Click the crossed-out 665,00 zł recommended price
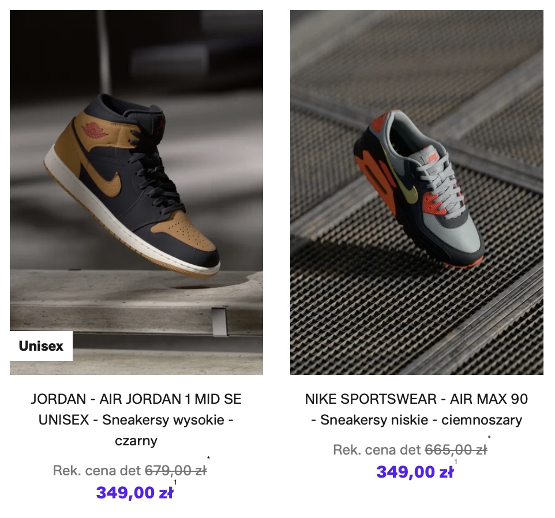555x518 pixels. click(x=456, y=450)
